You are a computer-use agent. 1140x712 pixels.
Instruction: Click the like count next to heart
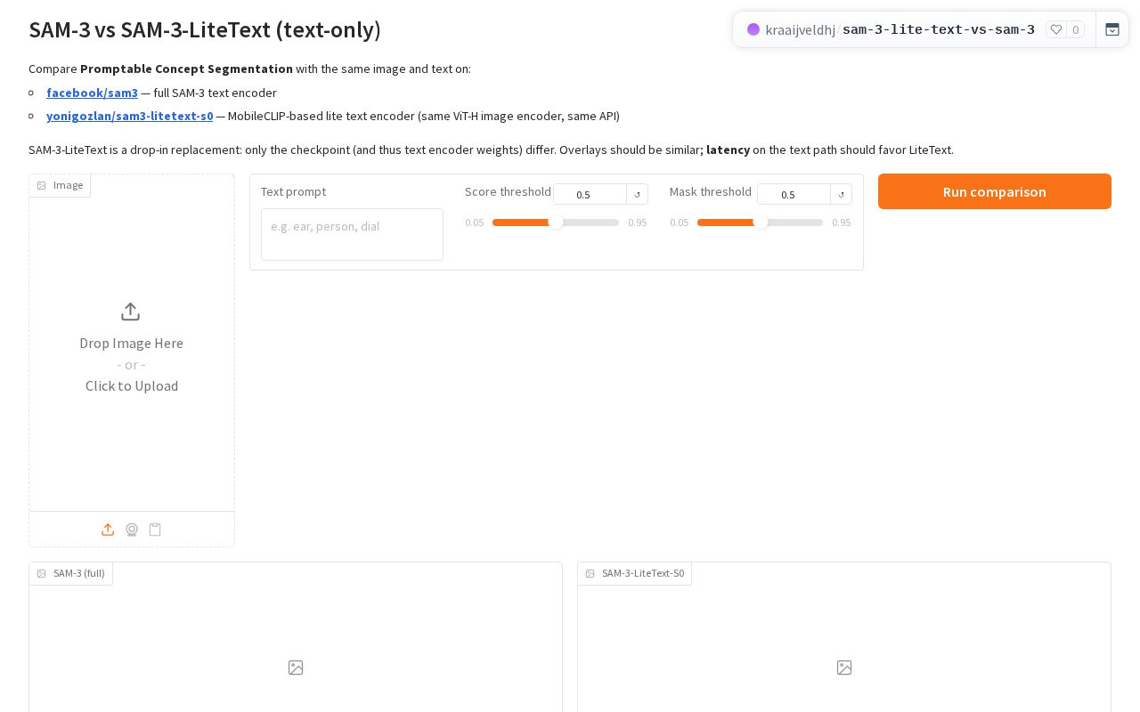point(1075,29)
